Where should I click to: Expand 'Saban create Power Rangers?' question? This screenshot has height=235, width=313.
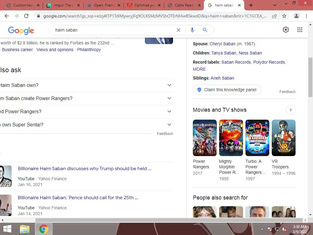[87, 99]
